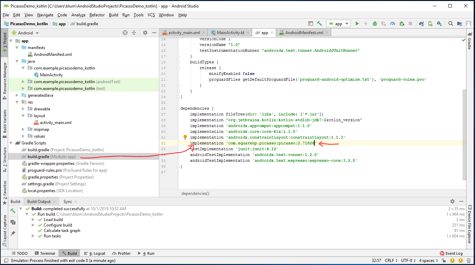Open Project panel settings gear
The width and height of the screenshot is (475, 265).
(x=145, y=33)
